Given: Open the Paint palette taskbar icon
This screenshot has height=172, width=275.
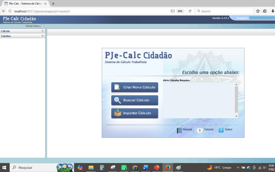Looking at the screenshot, I should pyautogui.click(x=178, y=168).
